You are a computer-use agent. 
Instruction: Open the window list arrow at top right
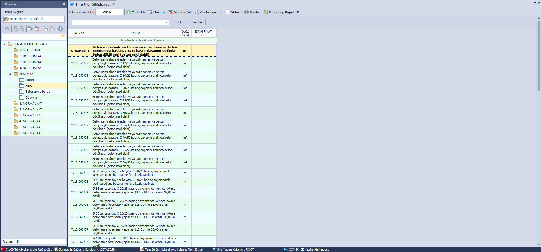tap(535, 3)
